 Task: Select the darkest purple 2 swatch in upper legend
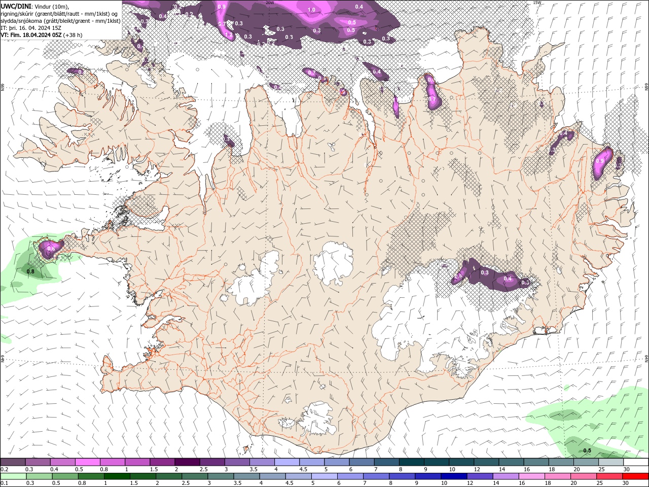point(187,462)
